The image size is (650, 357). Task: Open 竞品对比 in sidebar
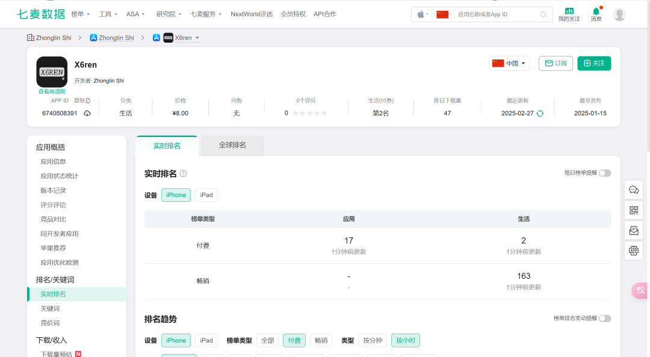pyautogui.click(x=53, y=219)
